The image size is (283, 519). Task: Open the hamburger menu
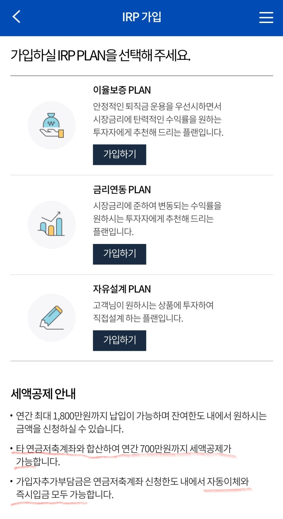click(x=266, y=17)
